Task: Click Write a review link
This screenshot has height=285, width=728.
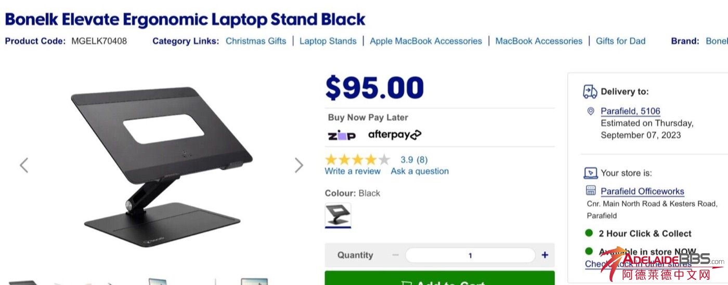Action: click(x=353, y=171)
